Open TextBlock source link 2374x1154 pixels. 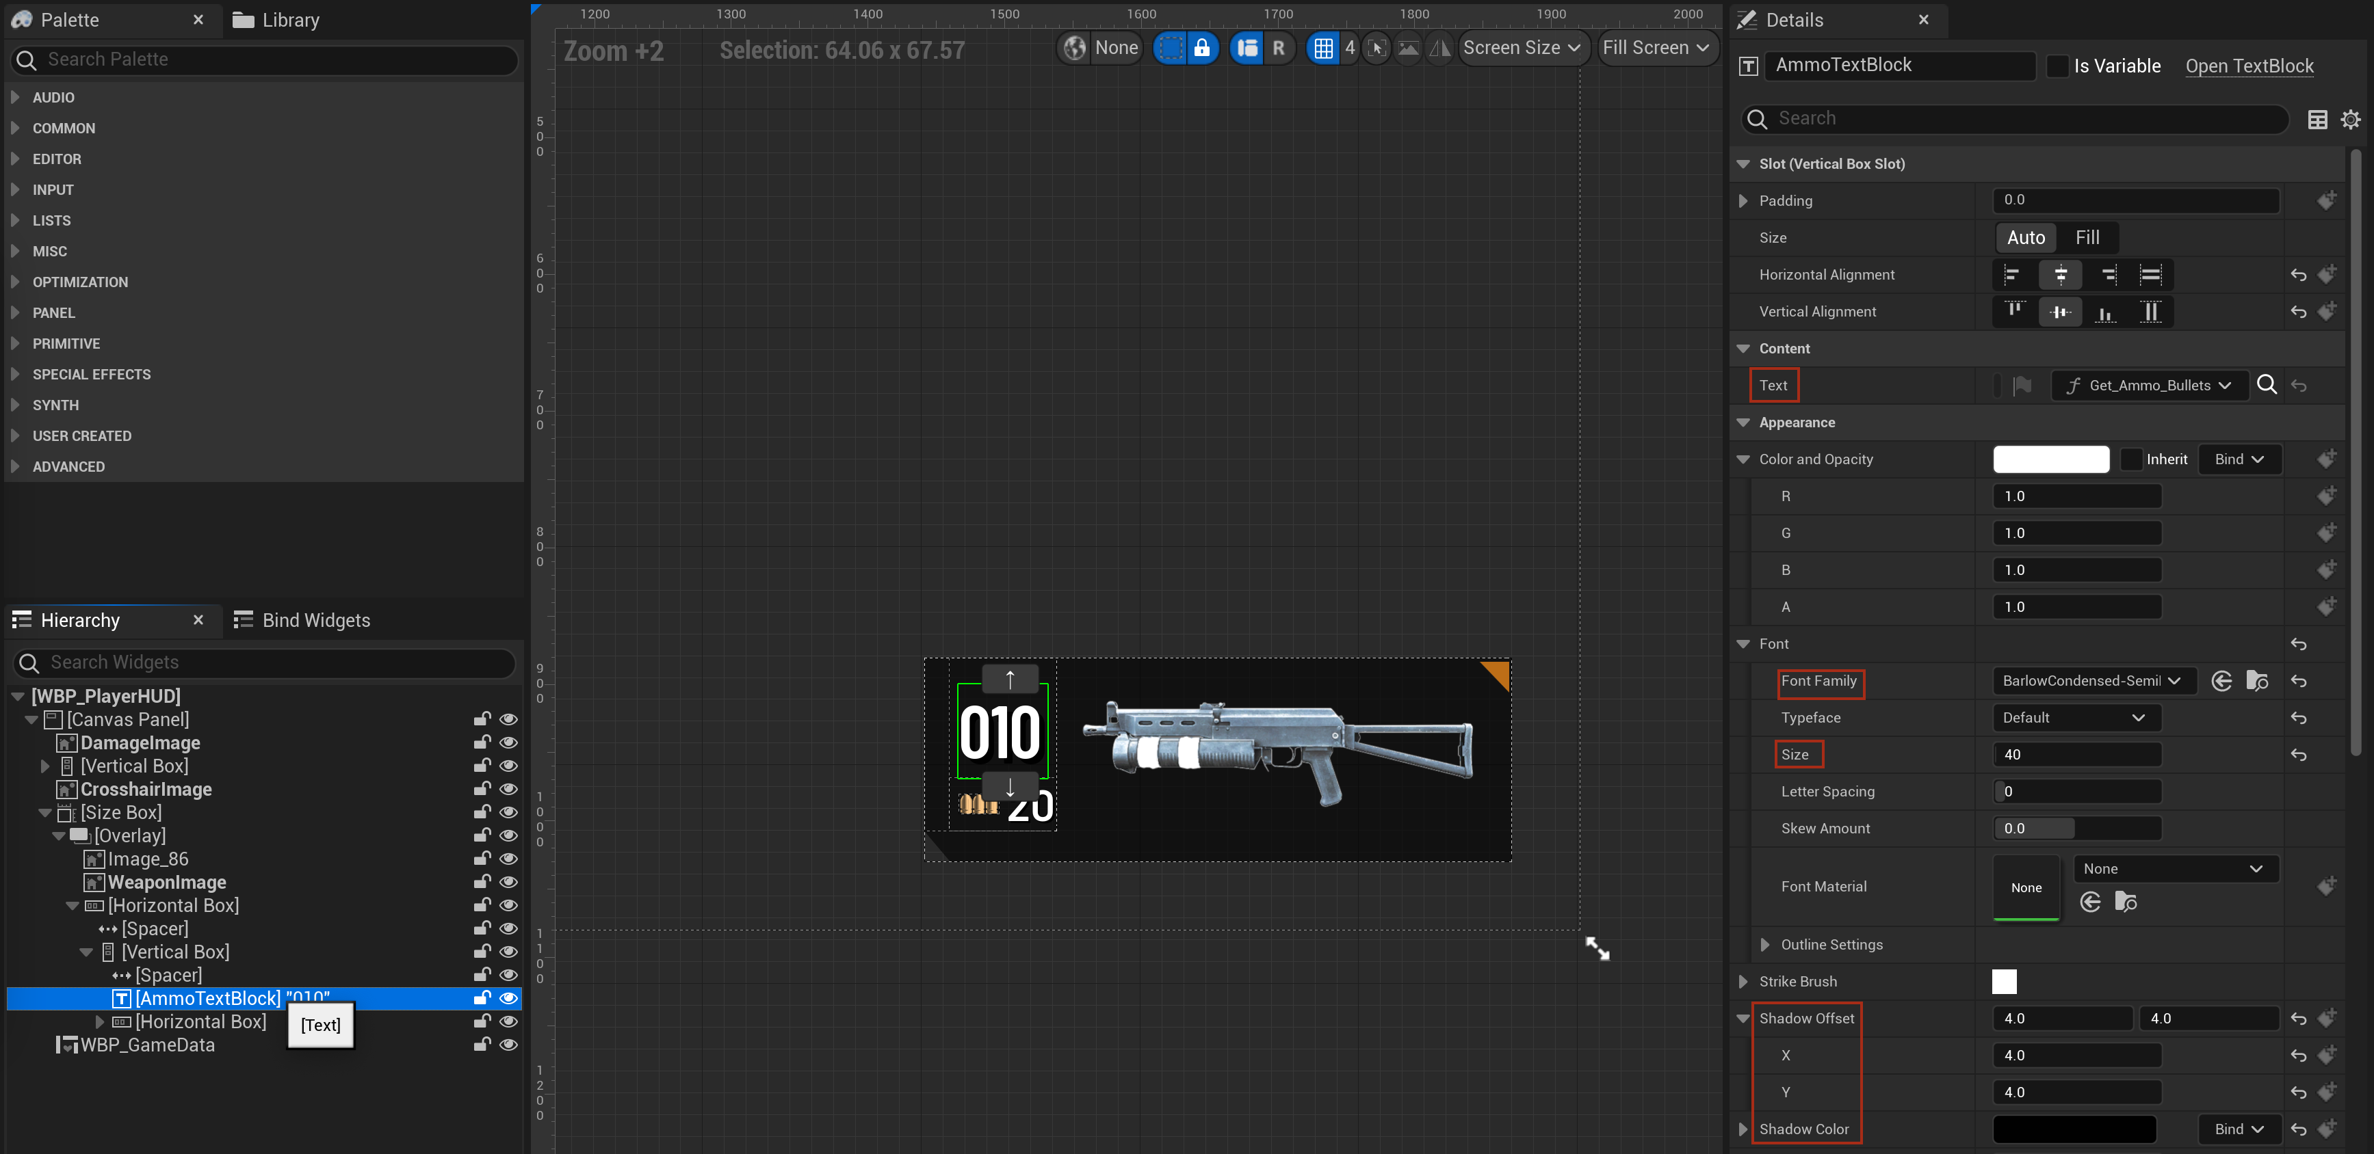[x=2249, y=66]
